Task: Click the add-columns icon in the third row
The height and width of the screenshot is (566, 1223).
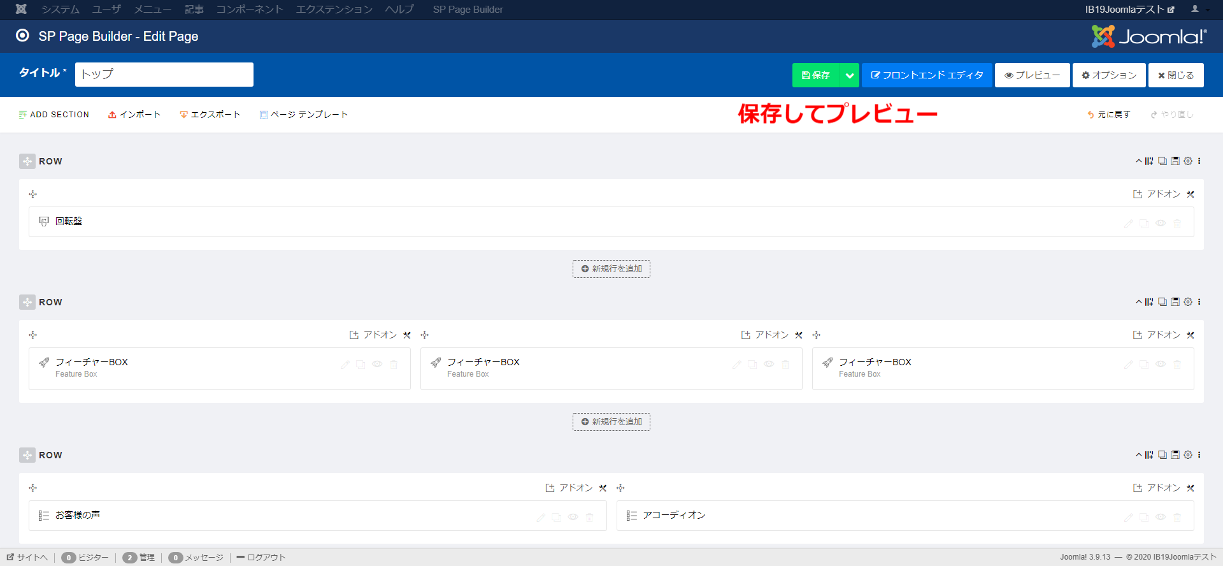Action: 1149,455
